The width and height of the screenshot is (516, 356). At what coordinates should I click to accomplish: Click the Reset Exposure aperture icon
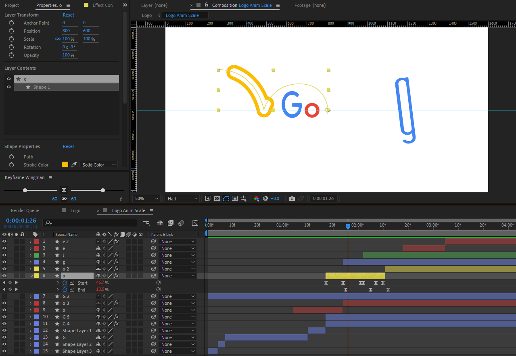point(265,198)
